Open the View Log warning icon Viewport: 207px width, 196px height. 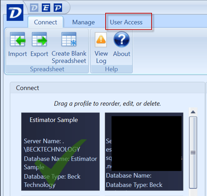click(x=101, y=40)
